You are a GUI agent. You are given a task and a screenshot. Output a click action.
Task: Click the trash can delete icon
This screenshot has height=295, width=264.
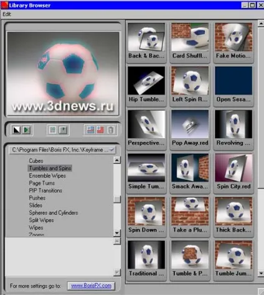click(x=111, y=130)
